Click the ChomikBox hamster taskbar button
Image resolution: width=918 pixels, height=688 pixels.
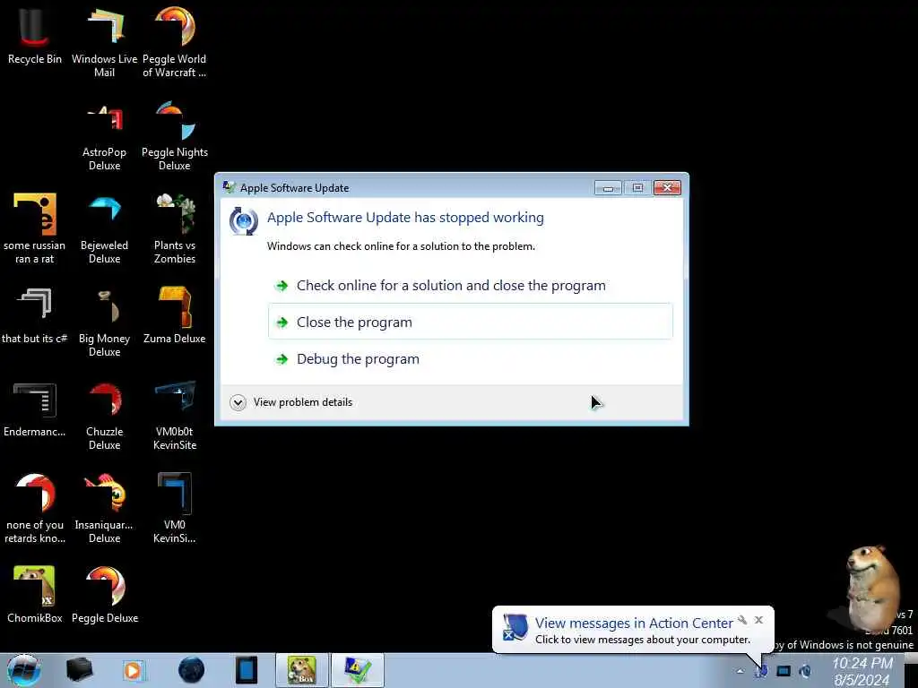(x=302, y=670)
